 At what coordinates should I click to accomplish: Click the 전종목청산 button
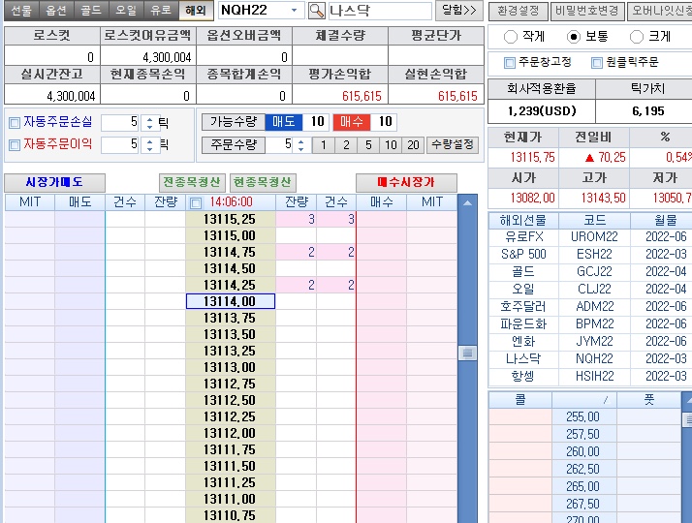192,182
